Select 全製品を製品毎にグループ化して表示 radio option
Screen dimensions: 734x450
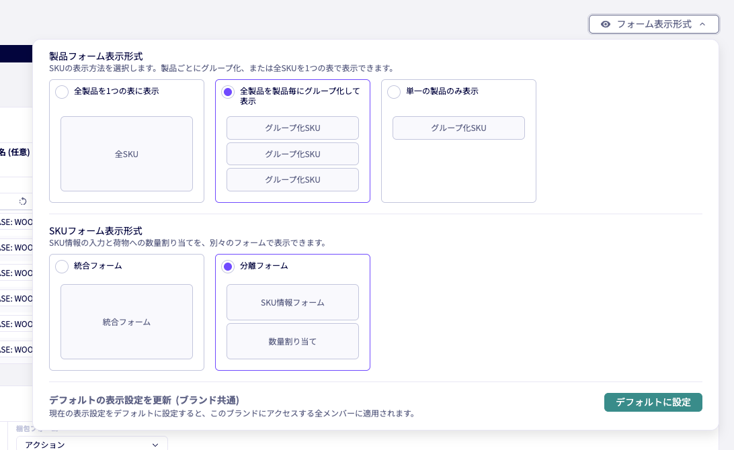tap(228, 92)
